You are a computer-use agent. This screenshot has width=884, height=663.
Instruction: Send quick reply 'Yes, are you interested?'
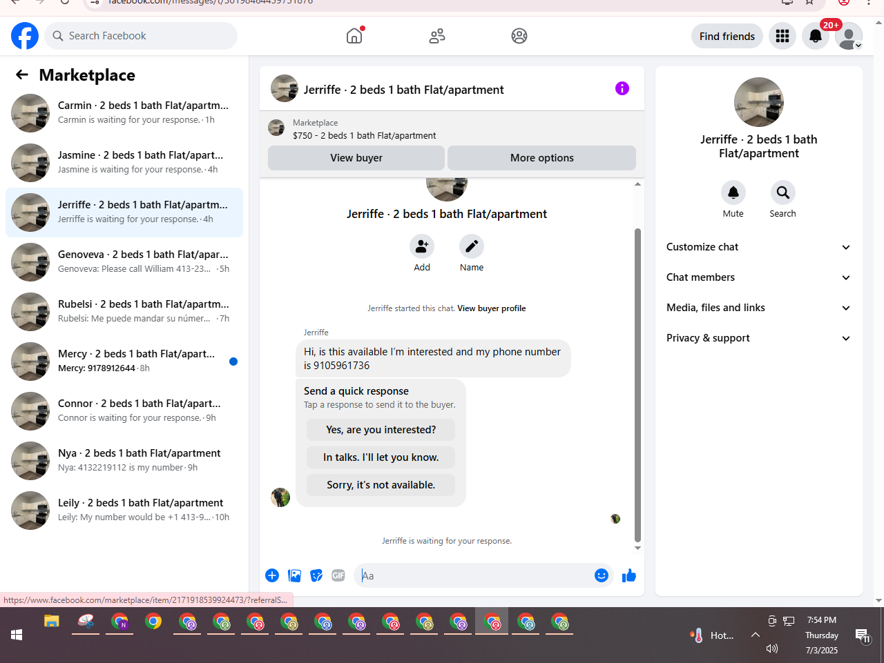click(x=381, y=430)
